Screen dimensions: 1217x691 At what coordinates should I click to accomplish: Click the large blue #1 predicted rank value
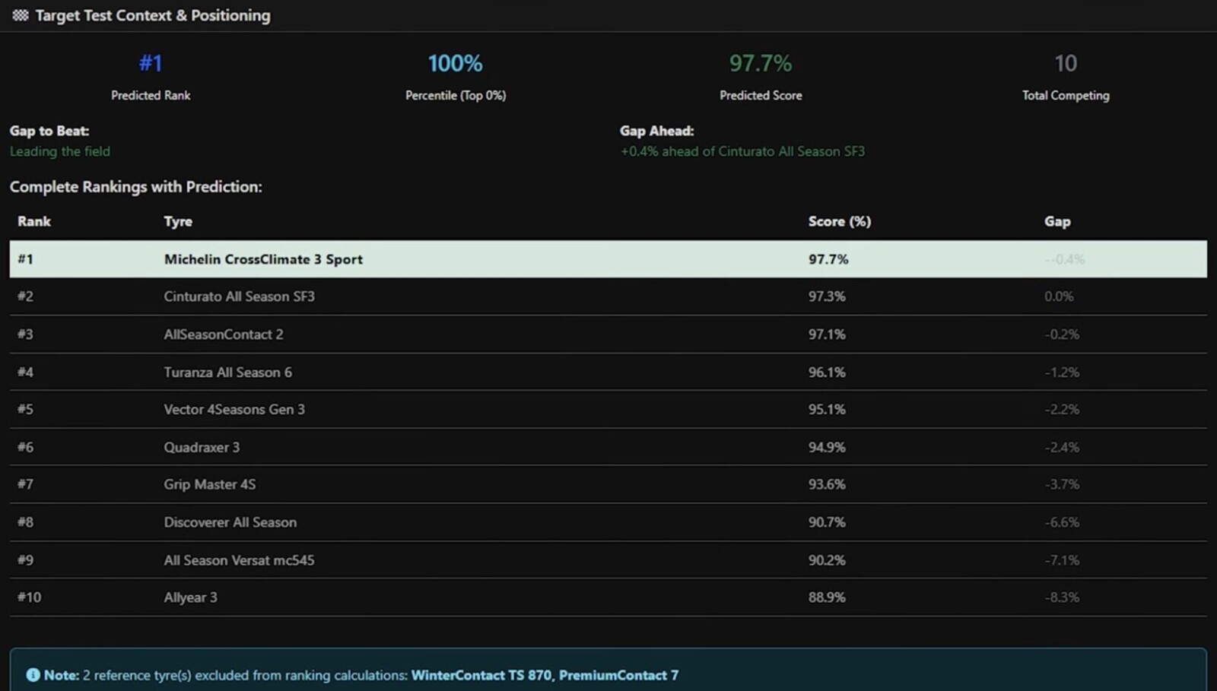point(151,63)
